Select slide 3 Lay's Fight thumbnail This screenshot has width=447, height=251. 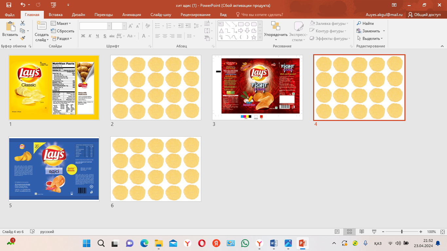pos(258,88)
